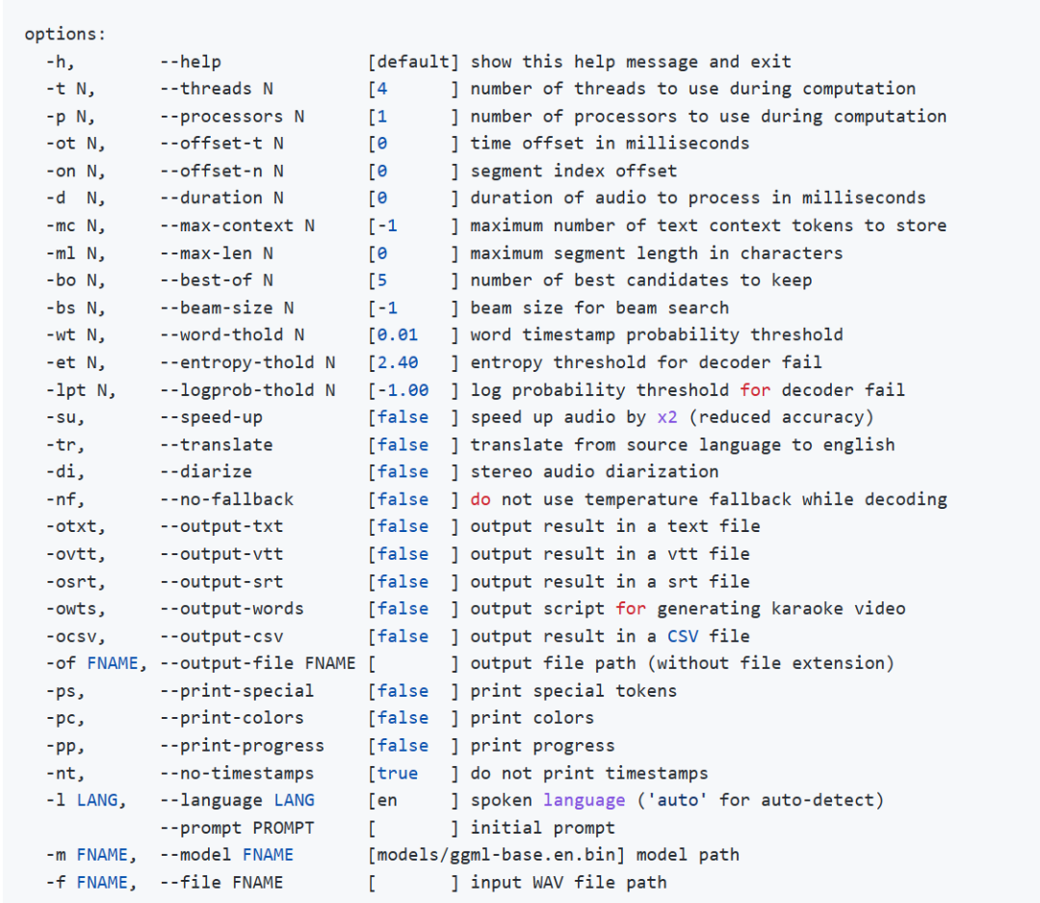This screenshot has height=903, width=1040.
Task: Click the --help option text
Action: tap(191, 62)
